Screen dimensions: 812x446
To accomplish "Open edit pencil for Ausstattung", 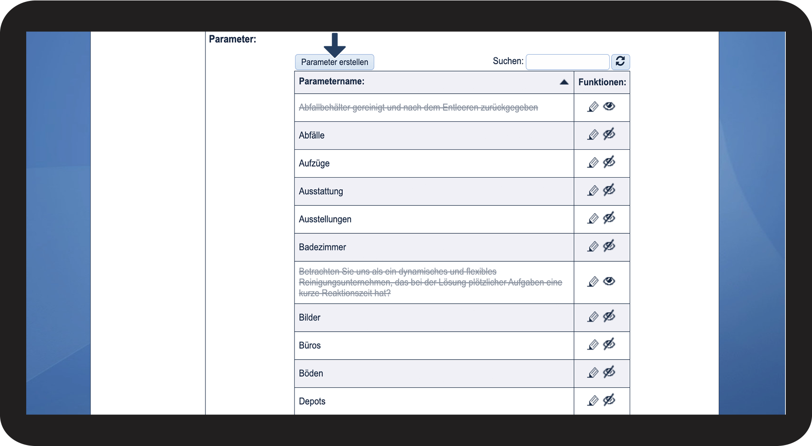I will coord(593,191).
